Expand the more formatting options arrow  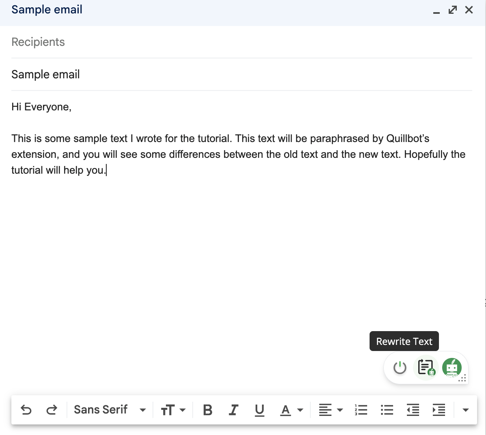coord(465,410)
